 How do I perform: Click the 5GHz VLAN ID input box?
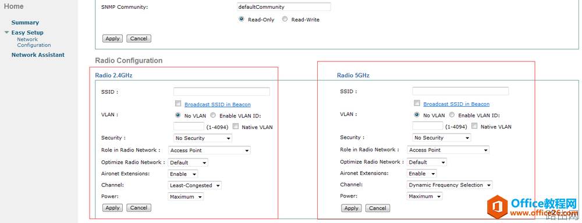click(428, 127)
